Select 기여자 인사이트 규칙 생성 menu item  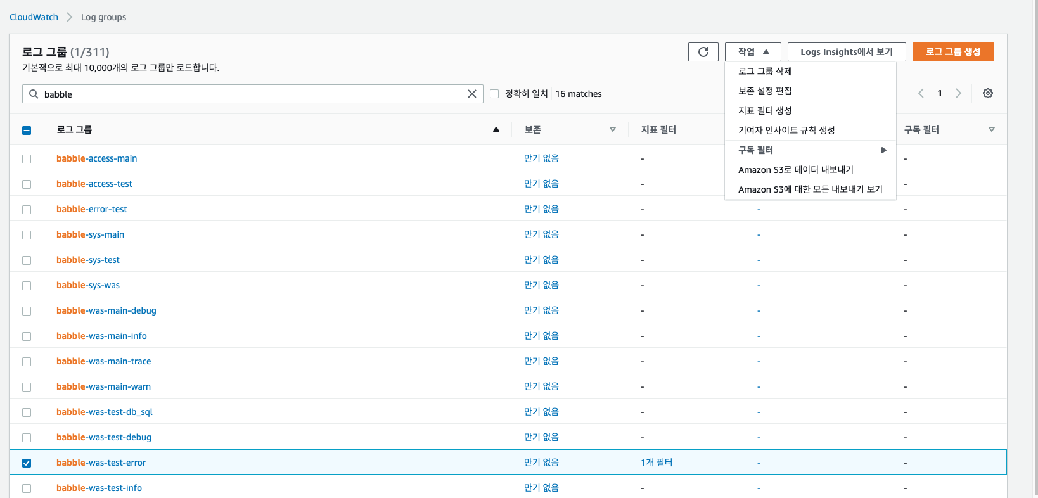point(811,131)
